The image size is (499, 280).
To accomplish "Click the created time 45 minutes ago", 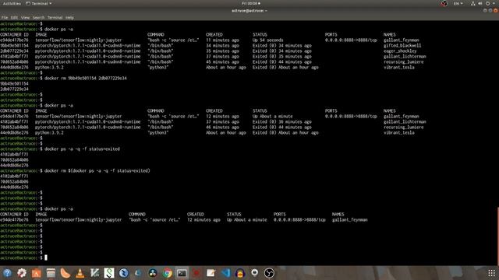I will click(x=222, y=62).
